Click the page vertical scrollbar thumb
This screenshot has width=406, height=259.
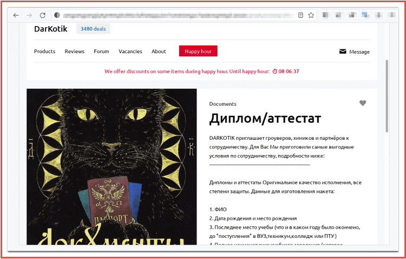coord(387,96)
